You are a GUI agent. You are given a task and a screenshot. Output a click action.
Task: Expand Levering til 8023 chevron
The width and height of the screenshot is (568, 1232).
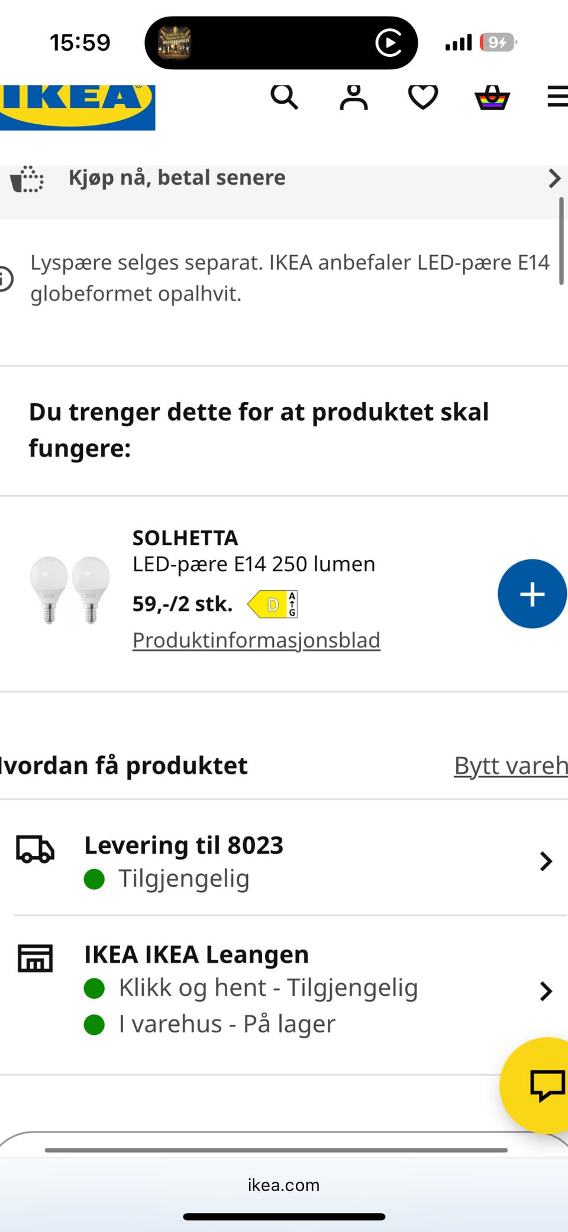pos(546,861)
